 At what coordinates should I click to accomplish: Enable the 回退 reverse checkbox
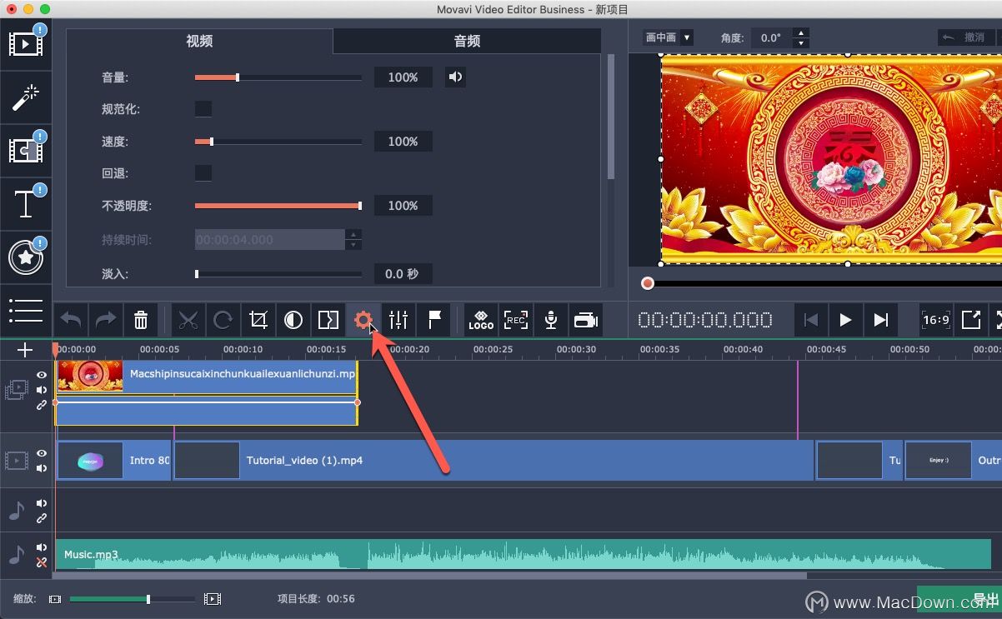coord(203,173)
